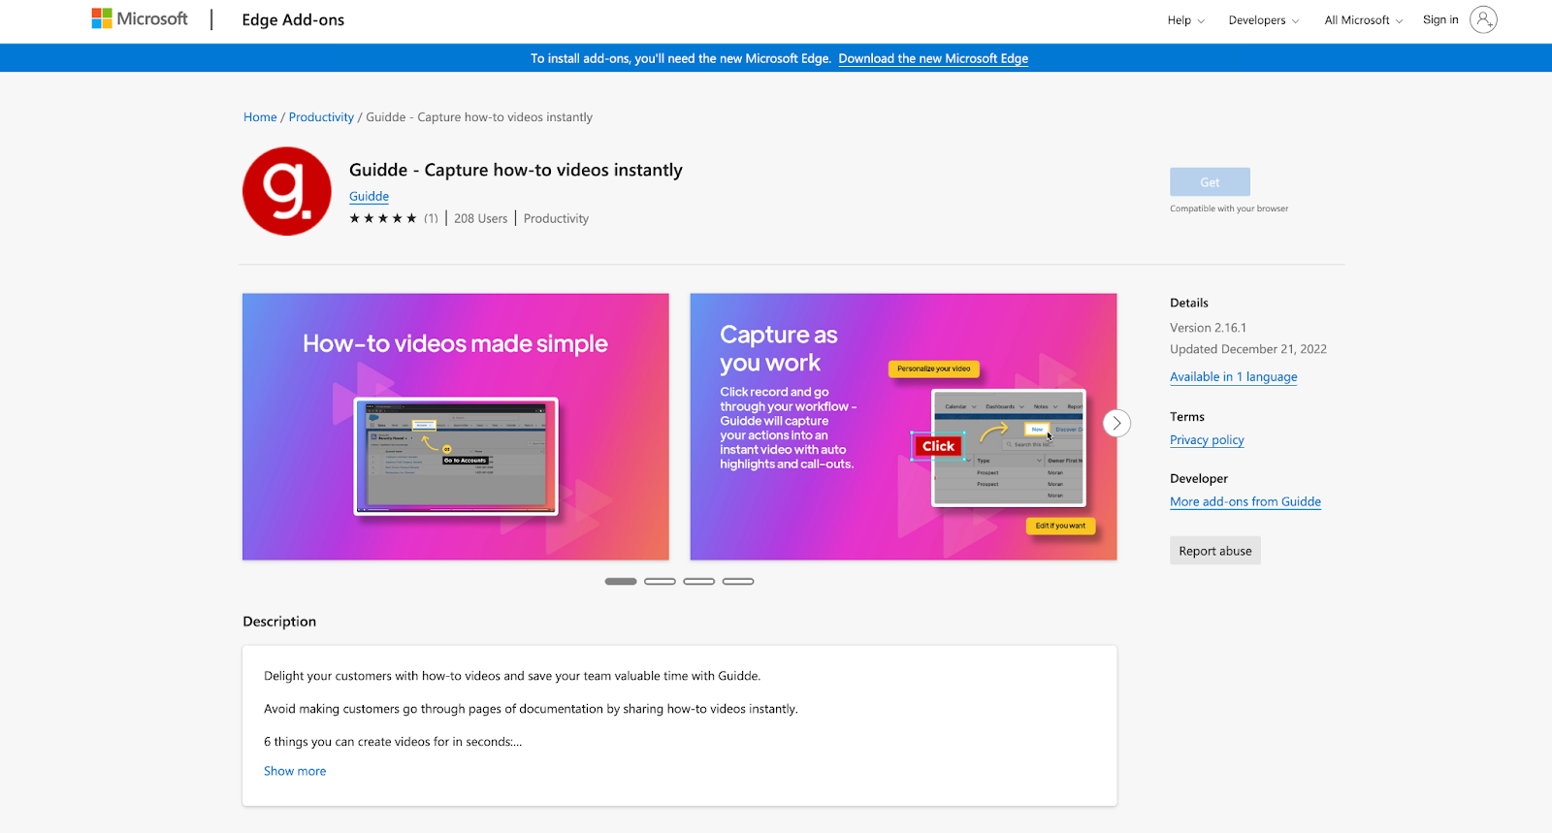Click the 'Version 2.16.1' text
Screen dimensions: 1552x833
[x=1208, y=328]
